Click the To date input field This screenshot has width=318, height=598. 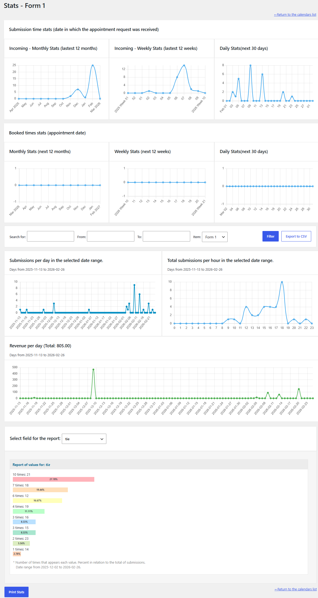point(166,236)
